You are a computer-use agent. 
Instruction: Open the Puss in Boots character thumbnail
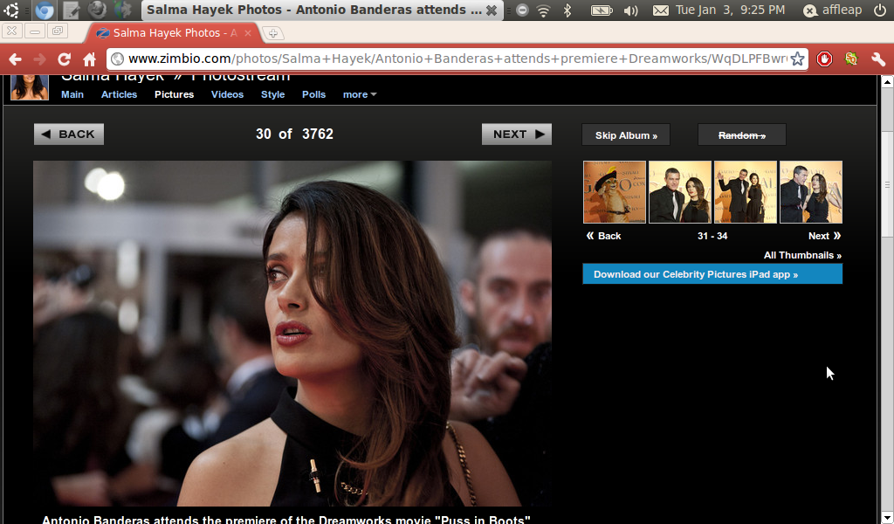(615, 192)
